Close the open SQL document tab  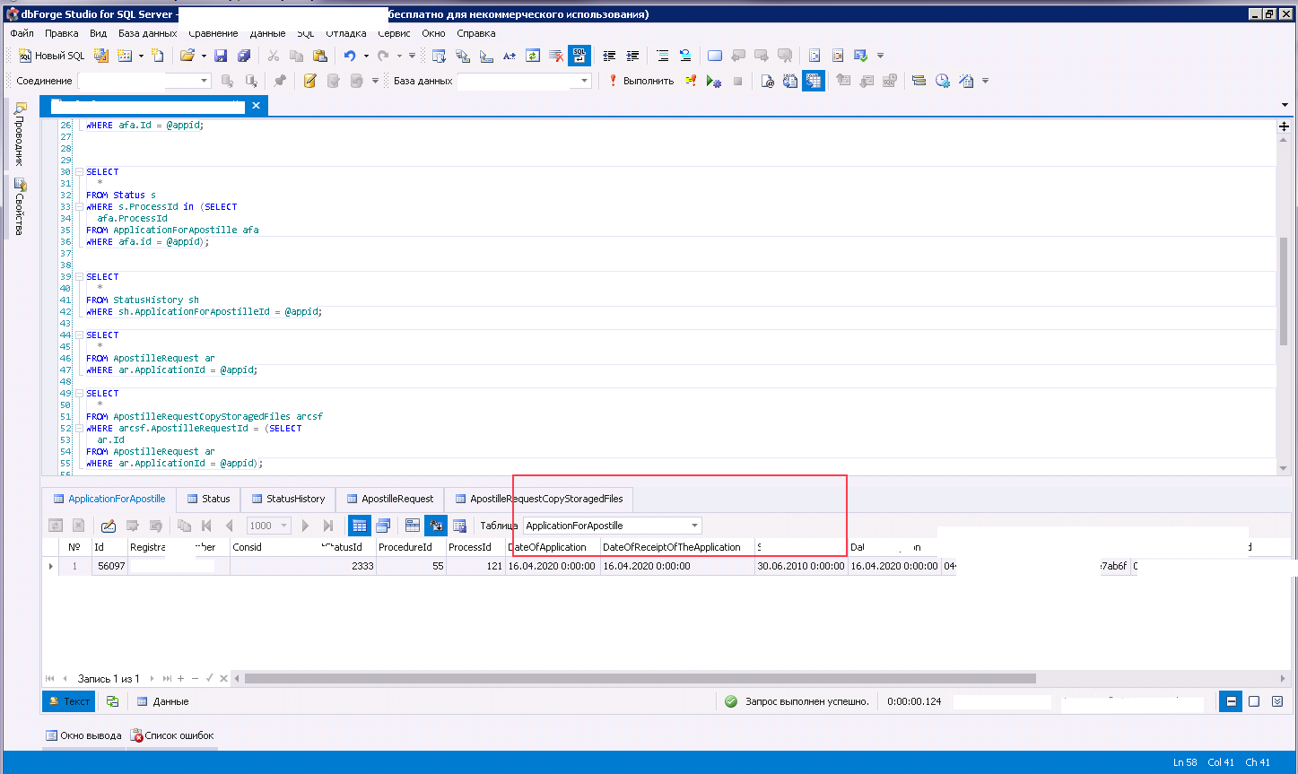256,106
